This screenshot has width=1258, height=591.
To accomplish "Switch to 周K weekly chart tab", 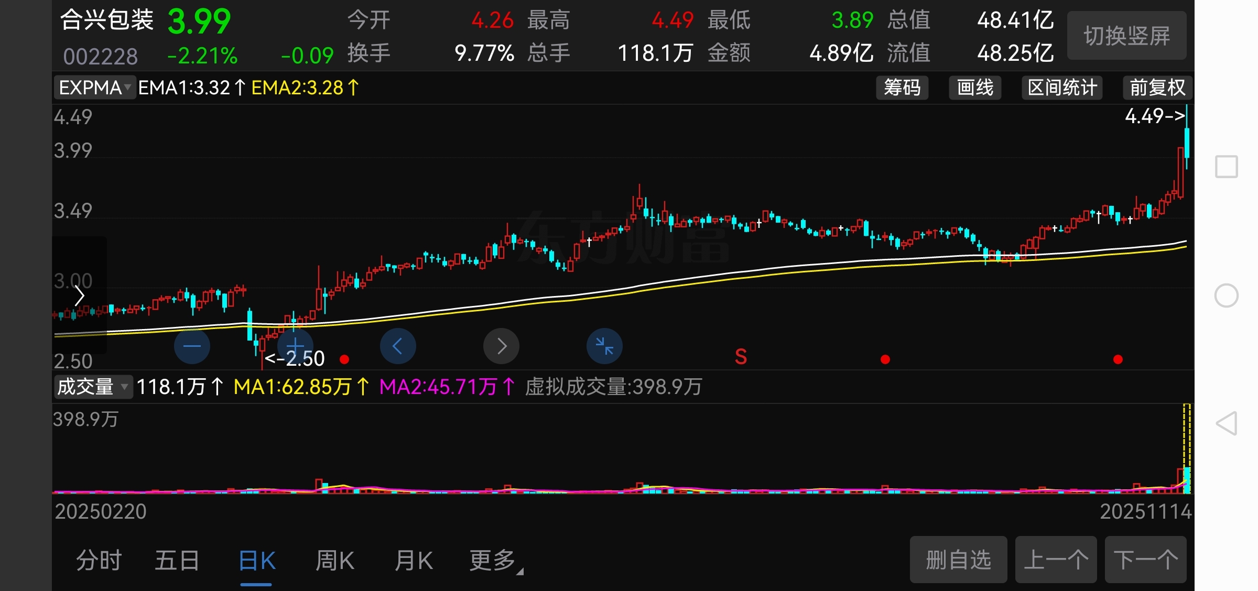I will pyautogui.click(x=335, y=561).
